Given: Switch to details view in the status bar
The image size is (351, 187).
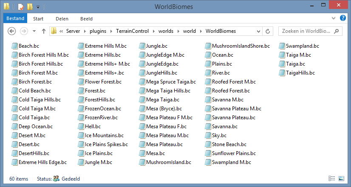Looking at the screenshot, I should 332,178.
